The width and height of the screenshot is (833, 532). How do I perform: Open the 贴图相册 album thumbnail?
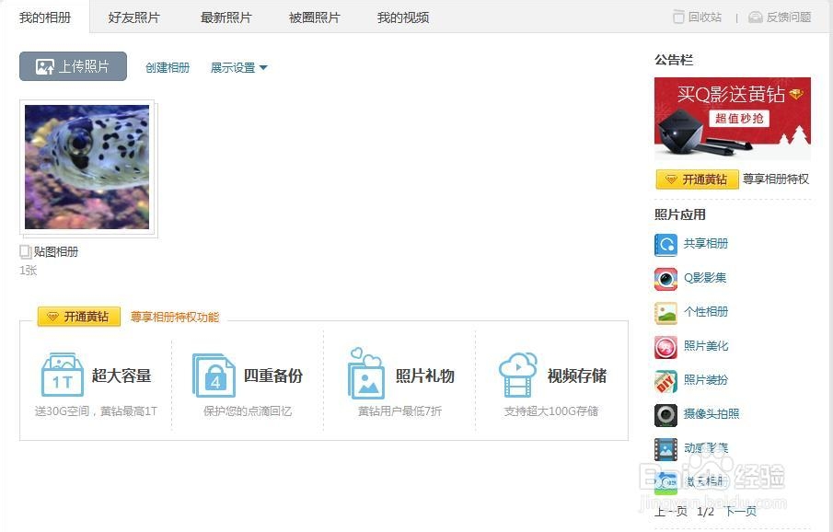pyautogui.click(x=87, y=166)
